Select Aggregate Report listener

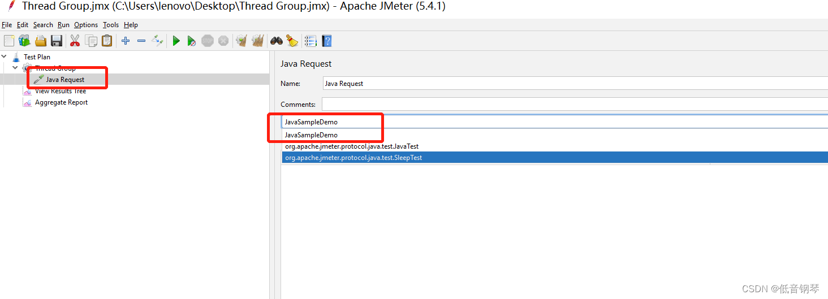tap(61, 102)
